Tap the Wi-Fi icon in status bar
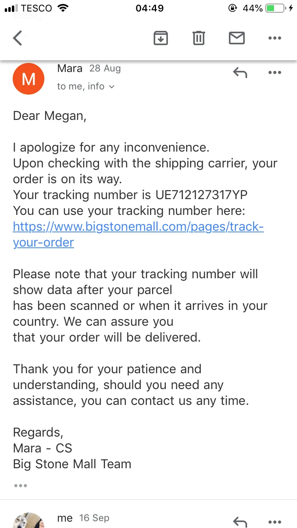This screenshot has height=528, width=297. click(62, 8)
